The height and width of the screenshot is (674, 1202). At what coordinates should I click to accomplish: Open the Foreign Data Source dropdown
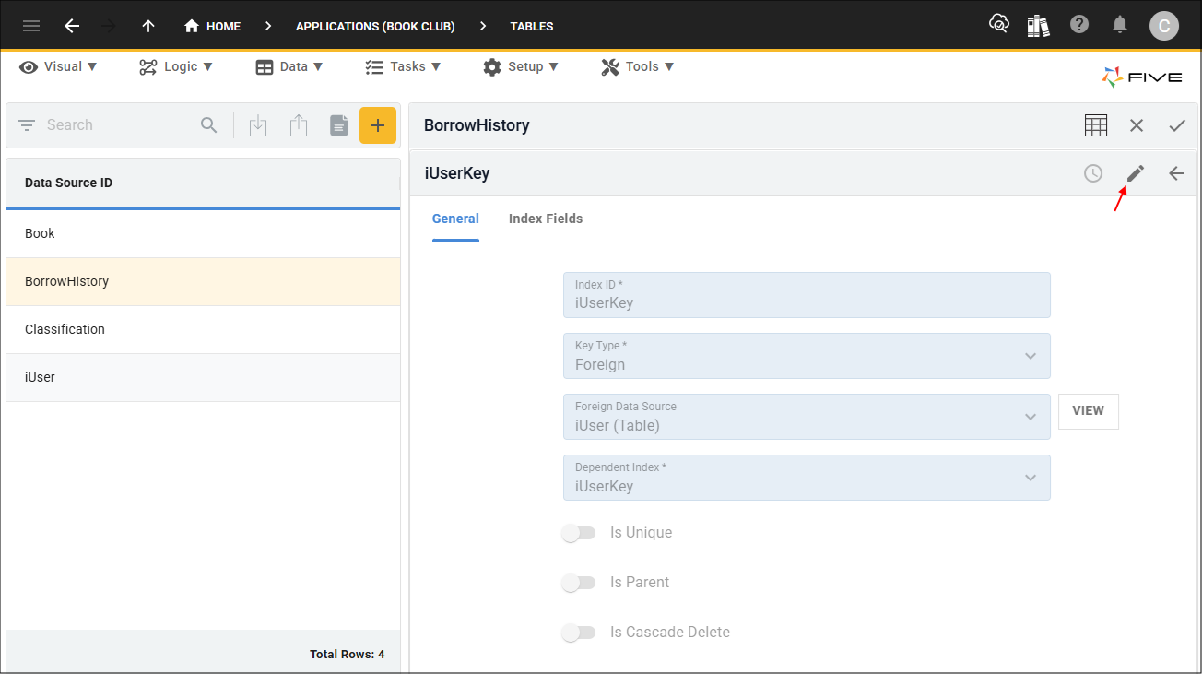point(807,417)
